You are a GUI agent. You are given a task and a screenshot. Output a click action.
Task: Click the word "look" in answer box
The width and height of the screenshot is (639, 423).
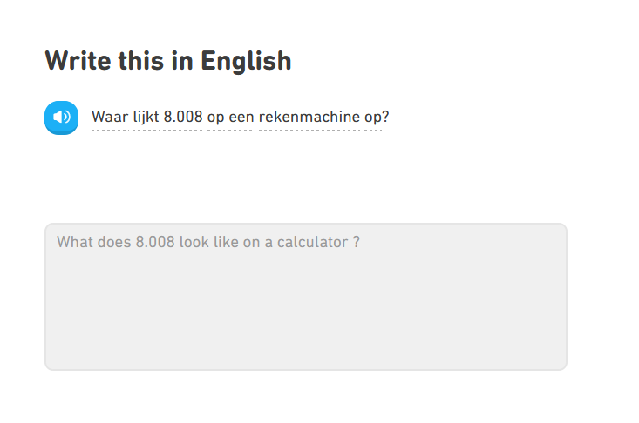point(195,242)
